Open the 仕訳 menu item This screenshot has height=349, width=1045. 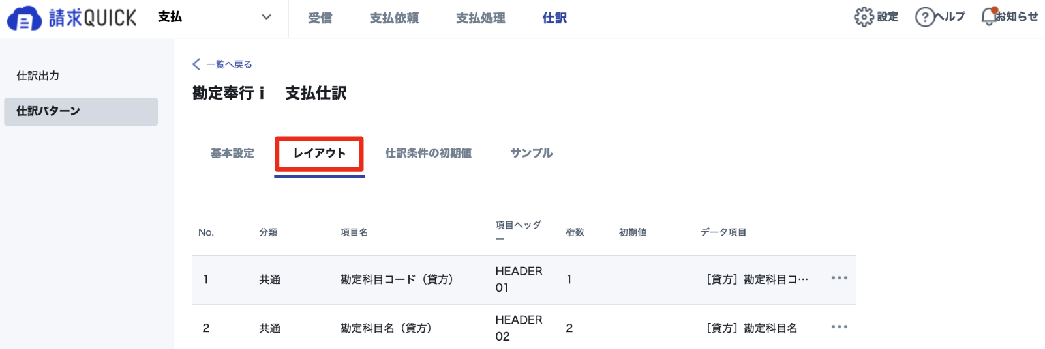[554, 18]
